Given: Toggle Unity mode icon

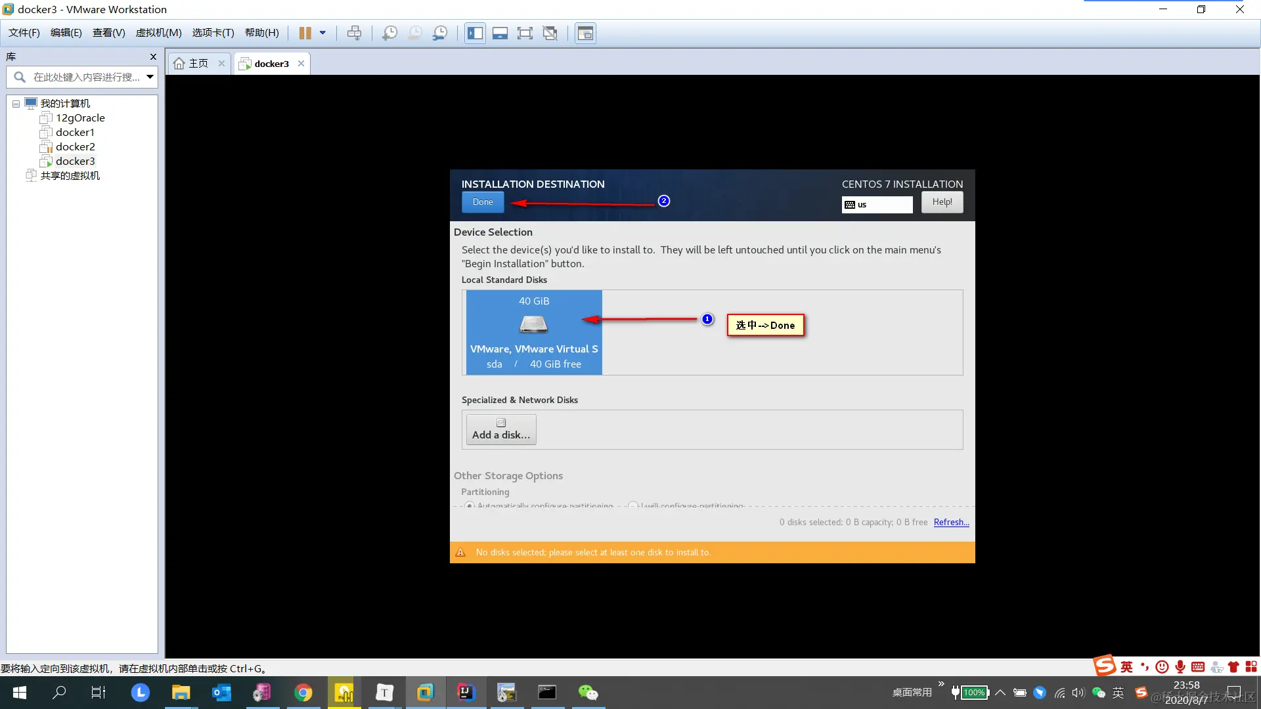Looking at the screenshot, I should point(550,33).
